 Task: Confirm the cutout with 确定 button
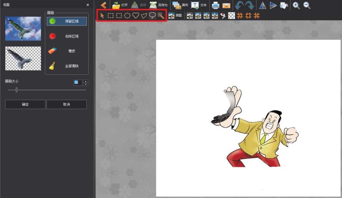click(x=25, y=104)
